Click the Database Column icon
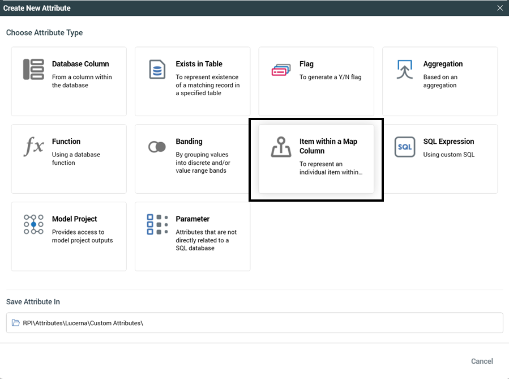The height and width of the screenshot is (379, 509). click(33, 69)
